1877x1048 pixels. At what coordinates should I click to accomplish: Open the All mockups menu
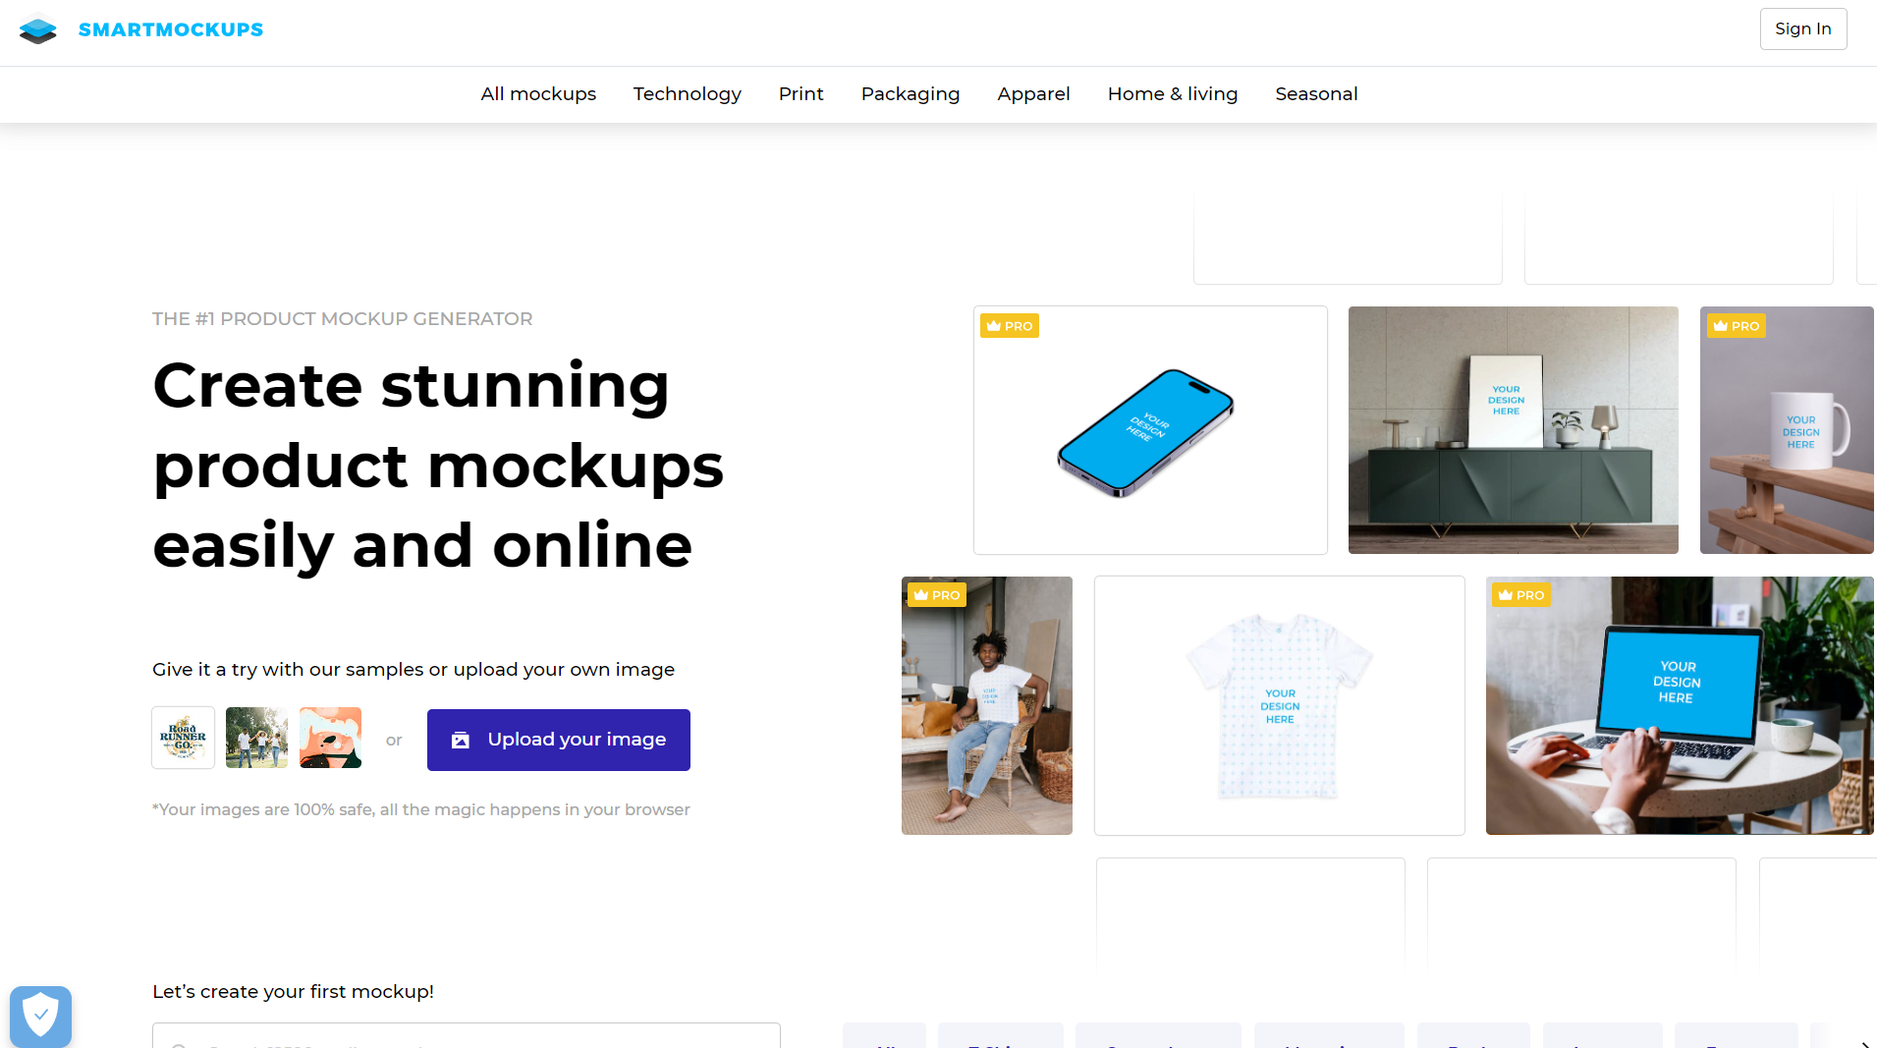(x=538, y=94)
